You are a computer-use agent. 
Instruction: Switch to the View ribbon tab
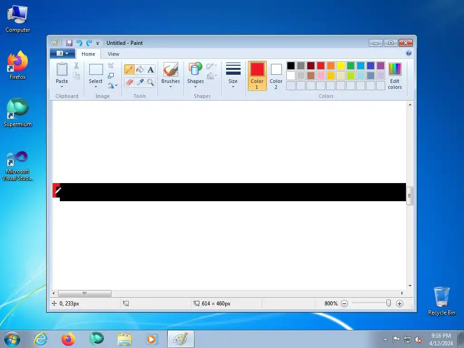click(113, 54)
